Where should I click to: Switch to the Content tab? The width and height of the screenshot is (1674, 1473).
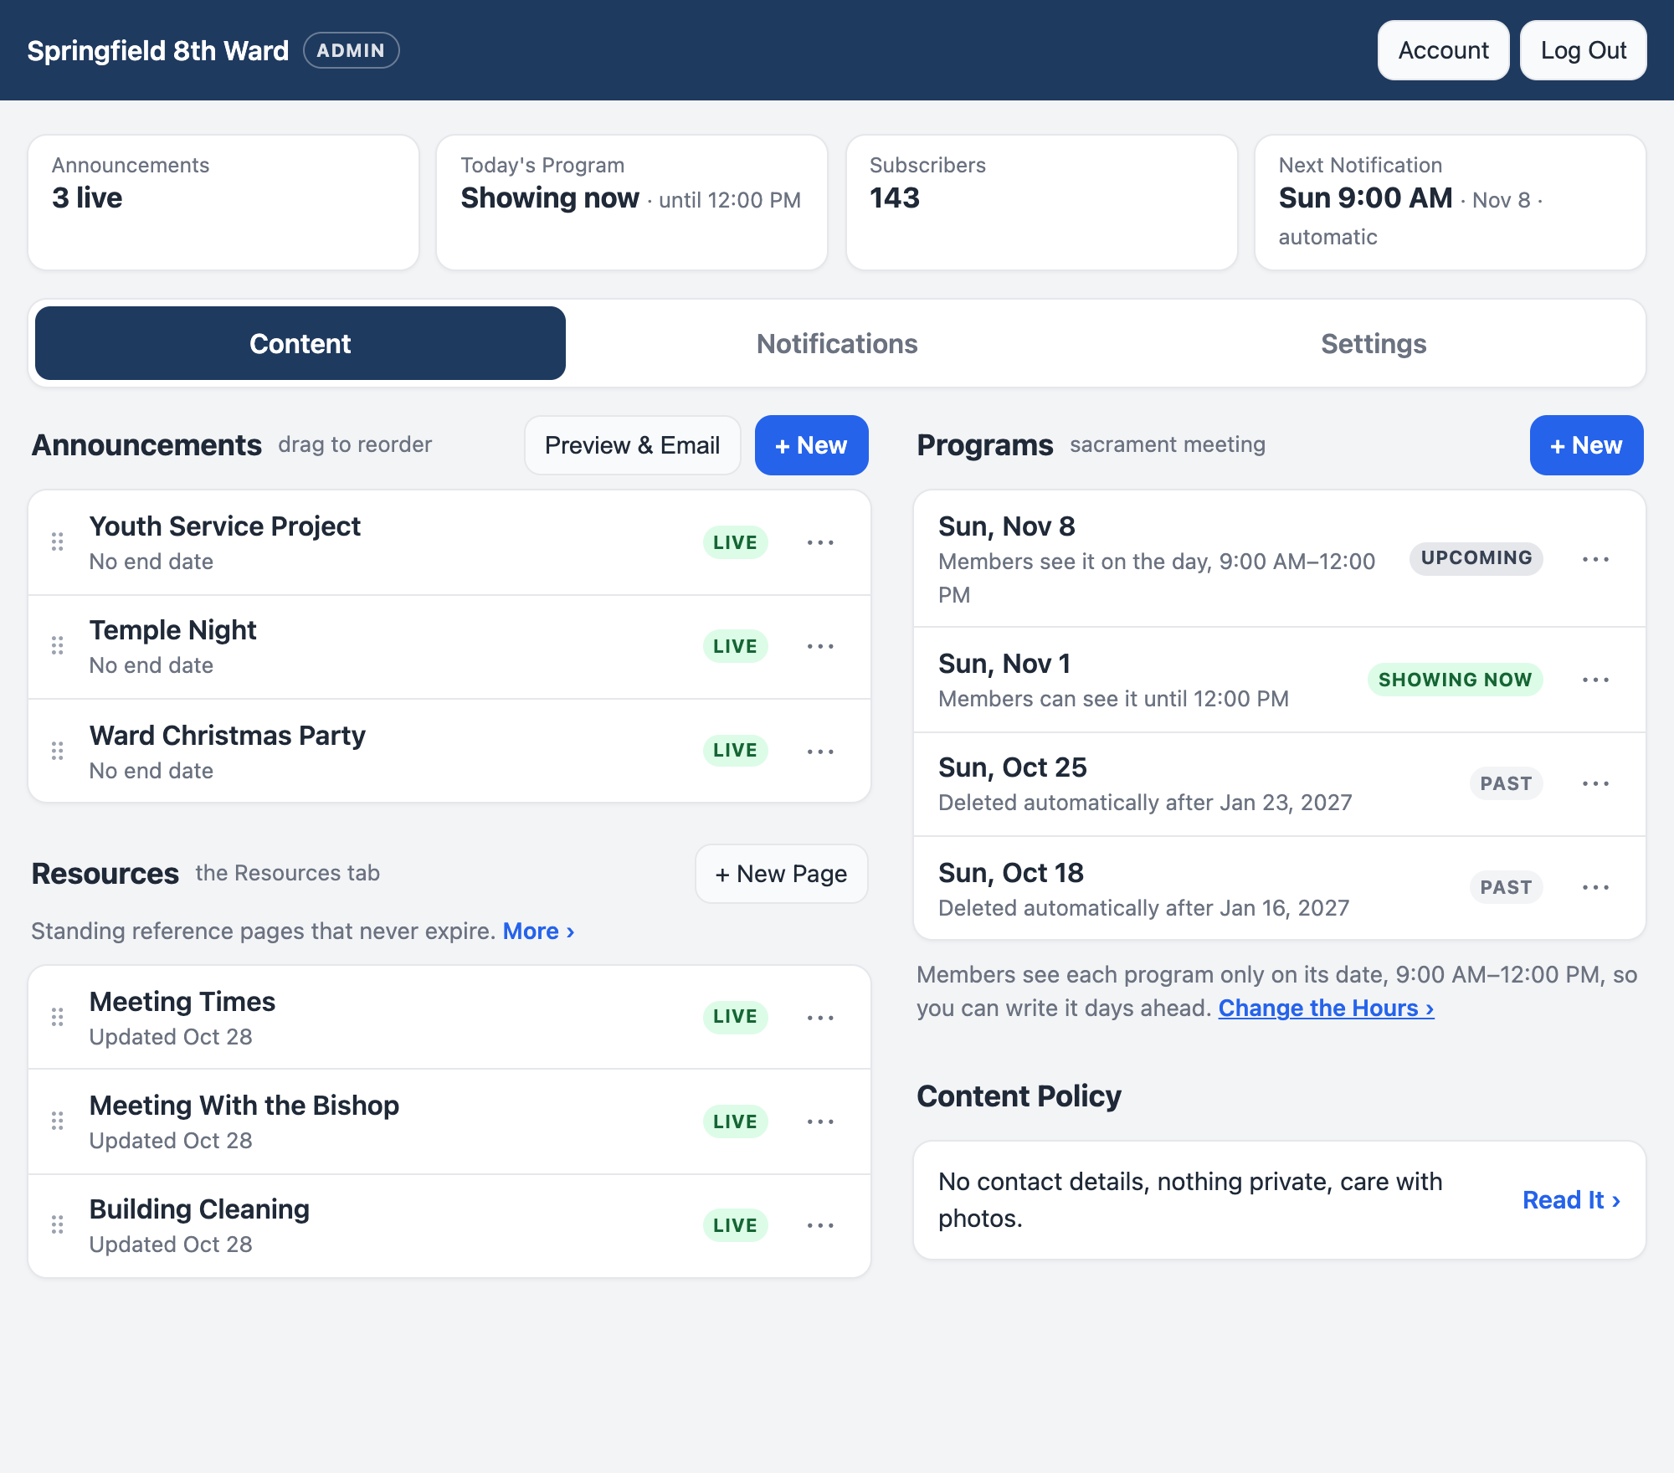click(300, 343)
